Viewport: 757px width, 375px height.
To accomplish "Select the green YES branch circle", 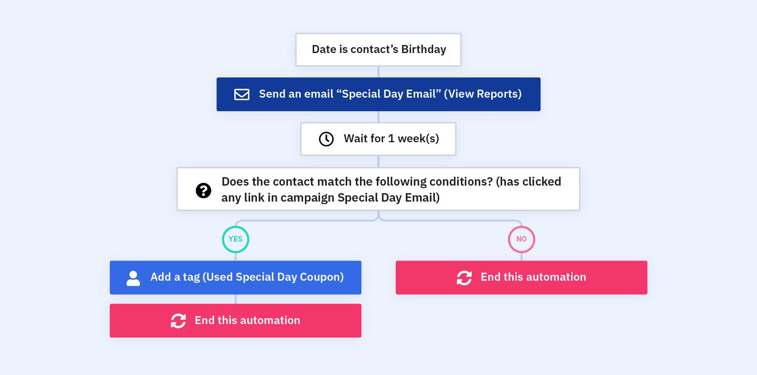I will tap(236, 239).
